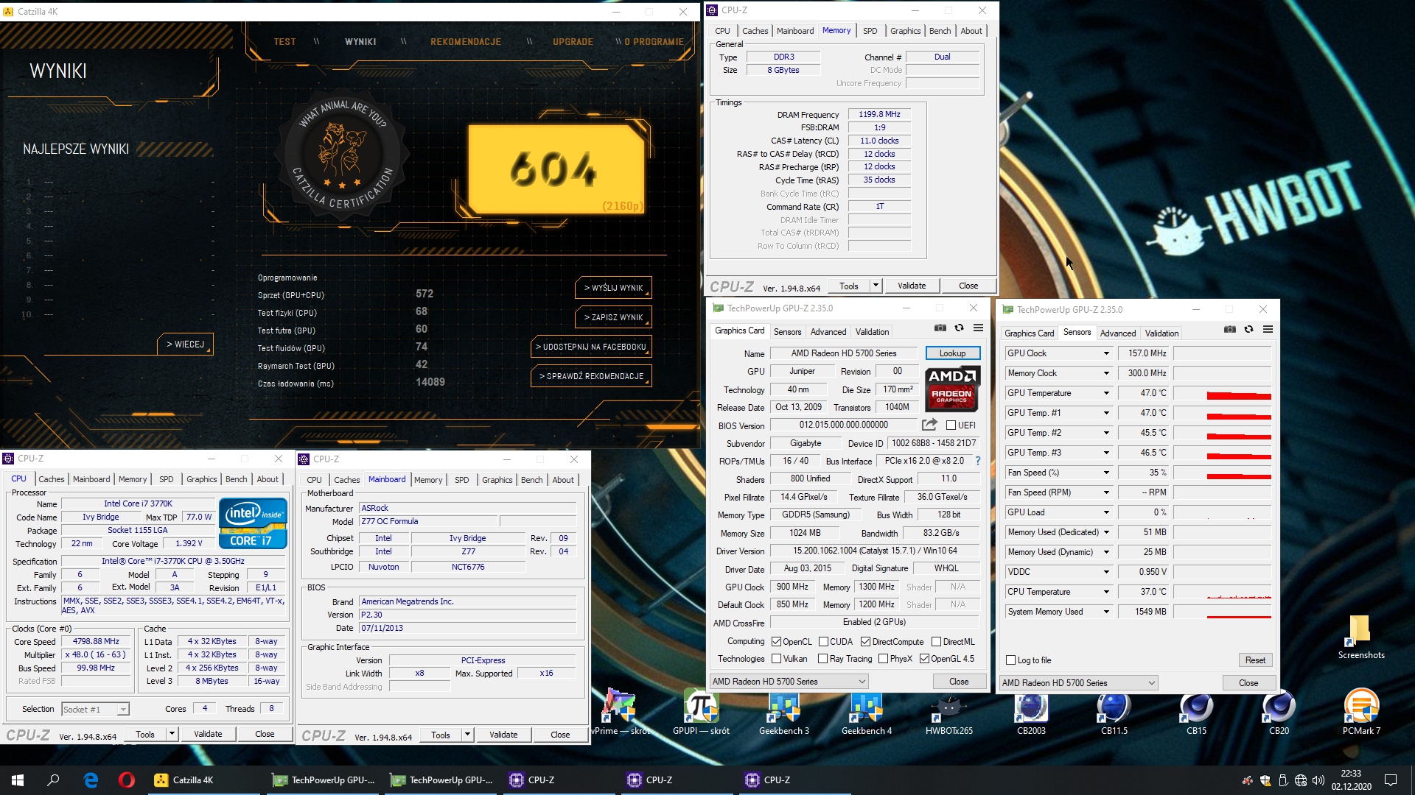Screen dimensions: 1415x795
Task: Open the Bench tab in CPU-Z Mainboard window
Action: 531,480
